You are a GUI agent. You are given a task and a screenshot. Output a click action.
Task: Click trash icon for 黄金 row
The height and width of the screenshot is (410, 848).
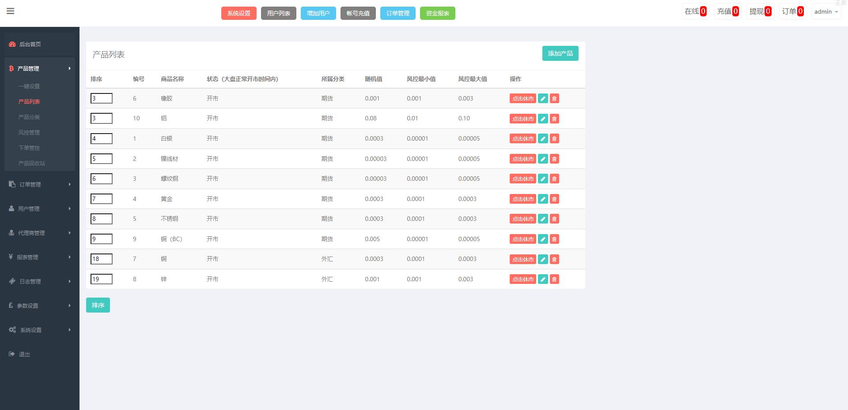(x=554, y=199)
